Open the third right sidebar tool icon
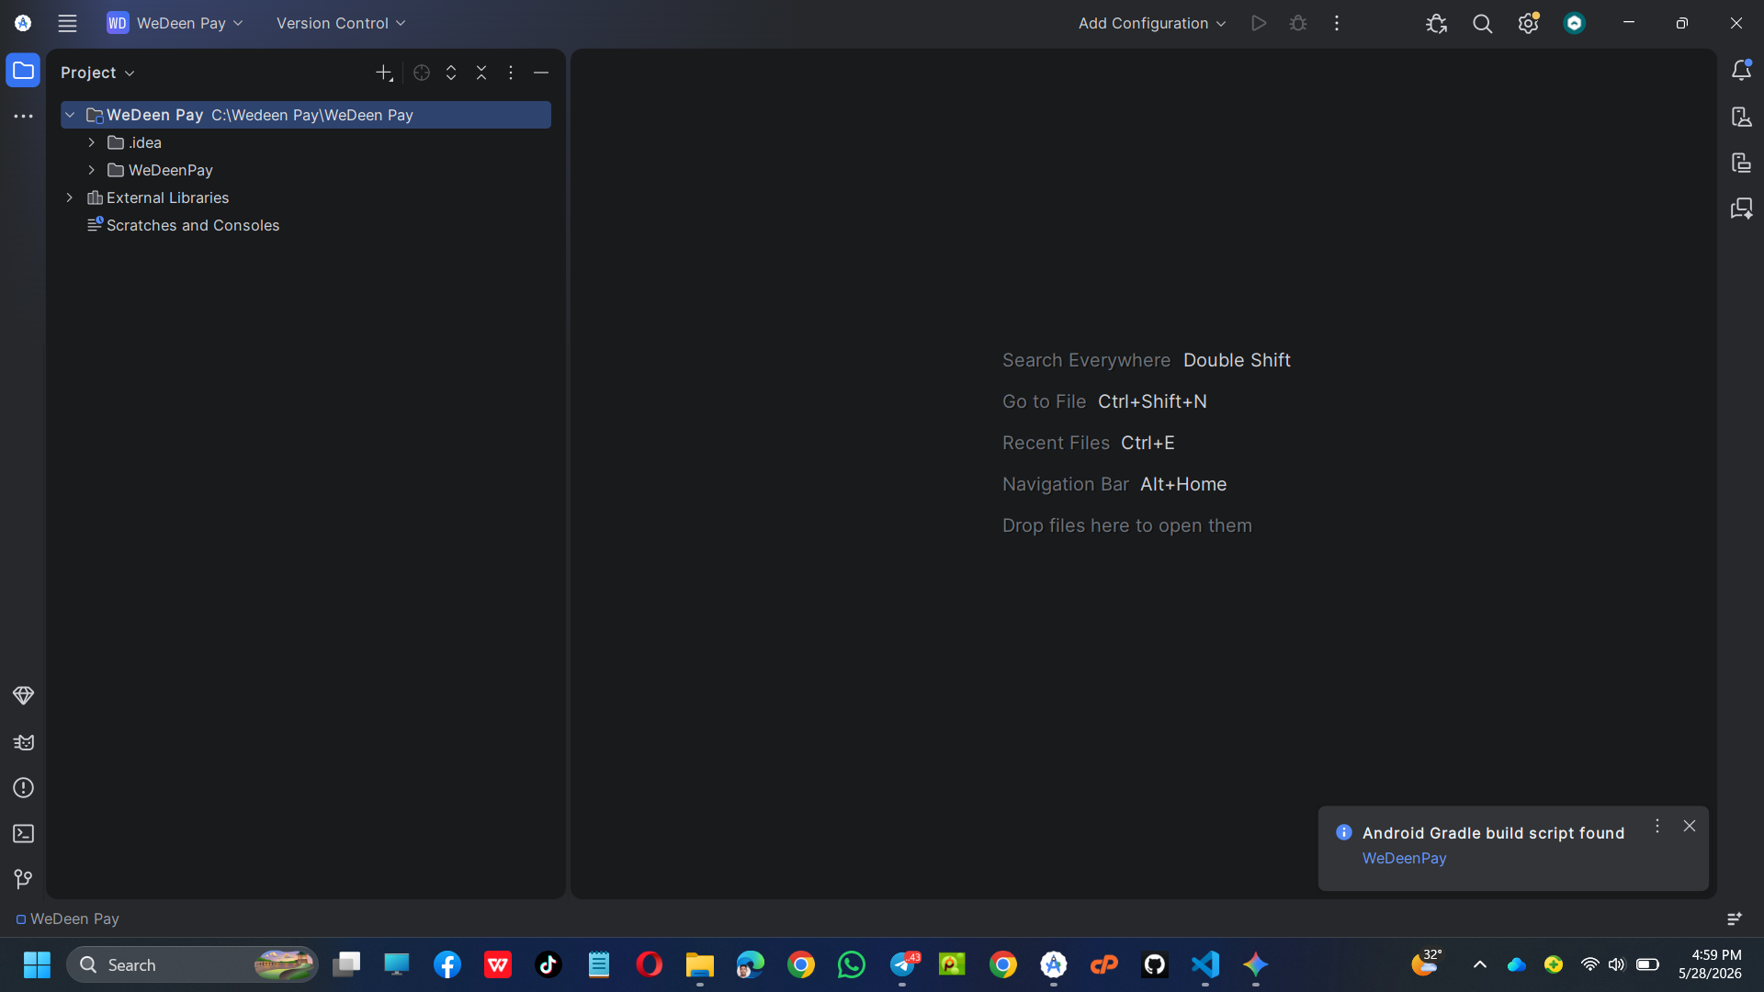The height and width of the screenshot is (992, 1764). pyautogui.click(x=1741, y=163)
